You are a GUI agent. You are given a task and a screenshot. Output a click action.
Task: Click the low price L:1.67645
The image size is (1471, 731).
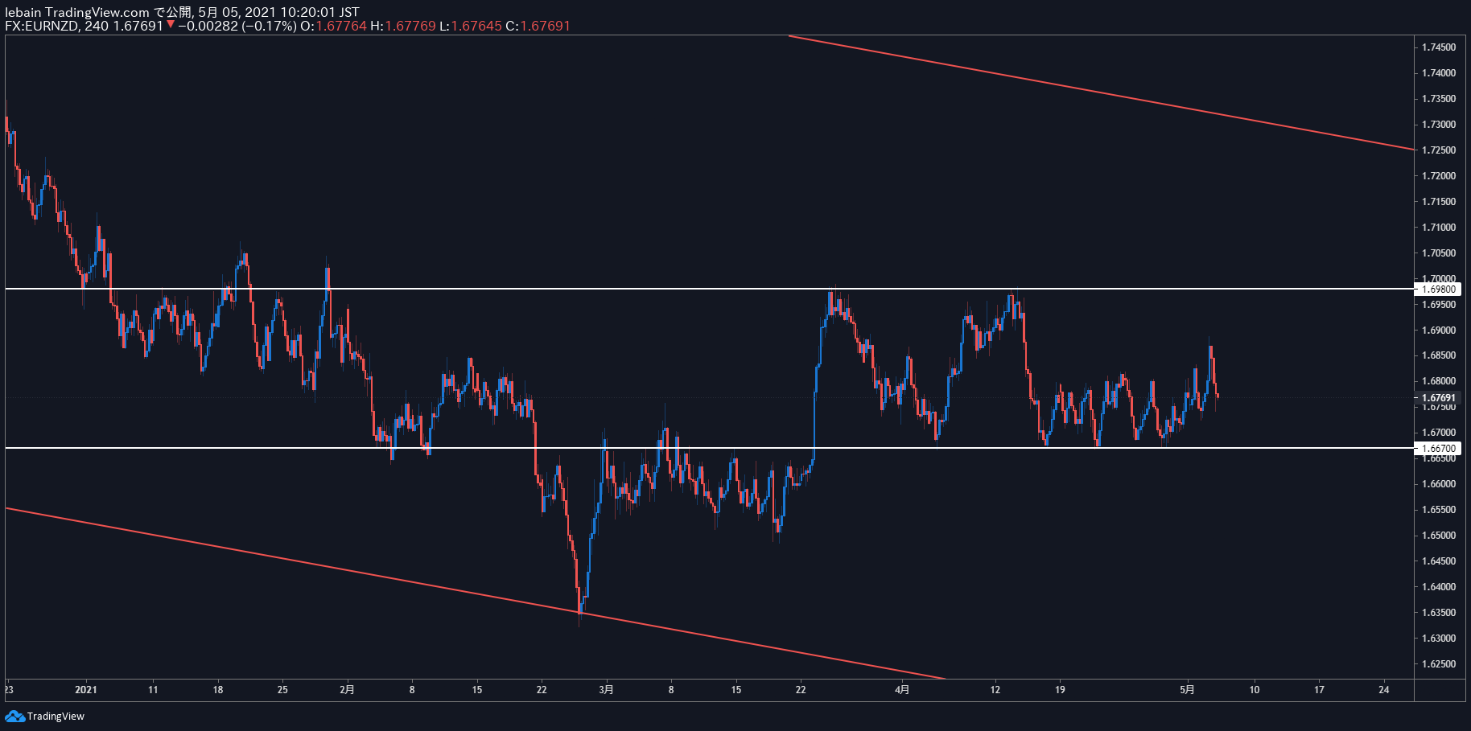click(x=471, y=26)
